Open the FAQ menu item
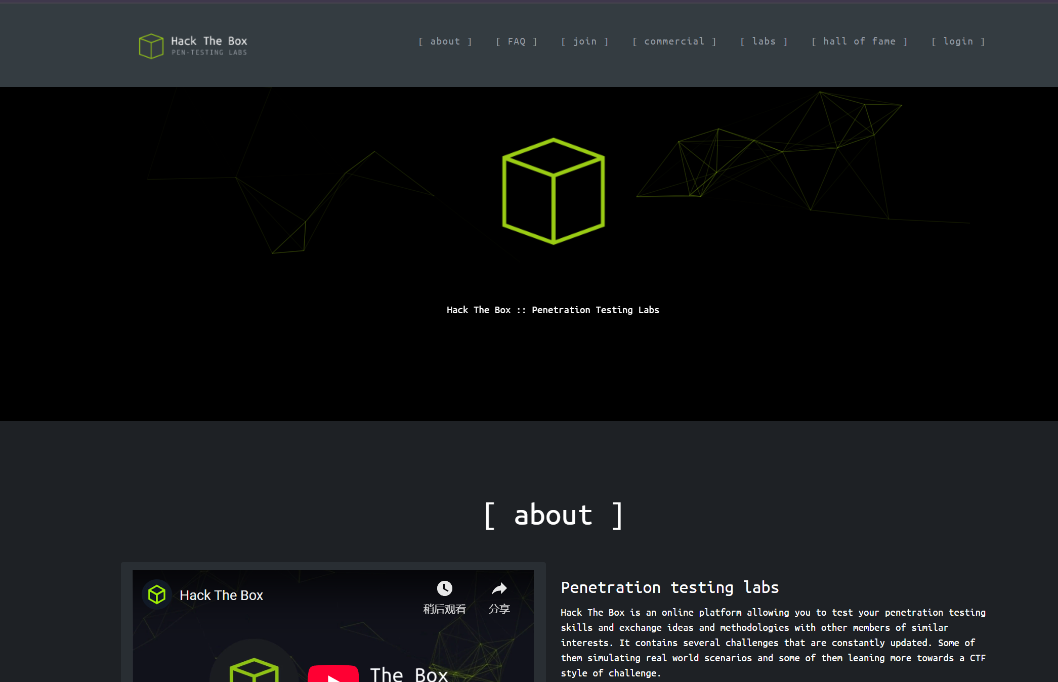 [x=516, y=41]
